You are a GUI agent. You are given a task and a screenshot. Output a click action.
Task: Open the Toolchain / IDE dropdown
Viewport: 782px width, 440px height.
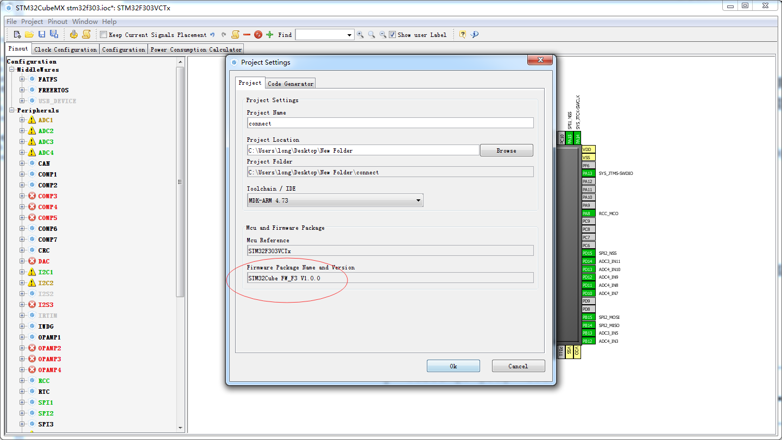click(335, 200)
